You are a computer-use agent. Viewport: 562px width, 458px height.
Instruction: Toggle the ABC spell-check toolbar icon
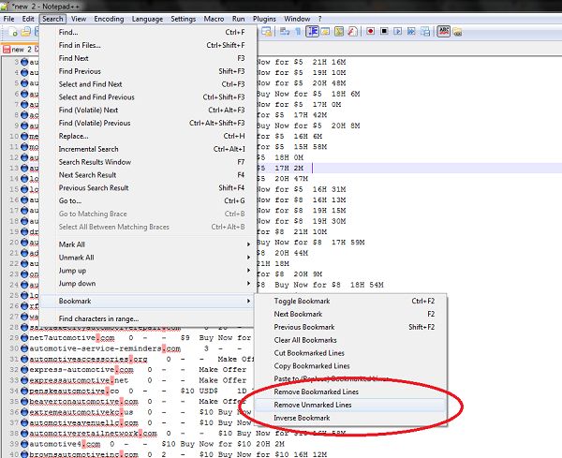point(443,31)
